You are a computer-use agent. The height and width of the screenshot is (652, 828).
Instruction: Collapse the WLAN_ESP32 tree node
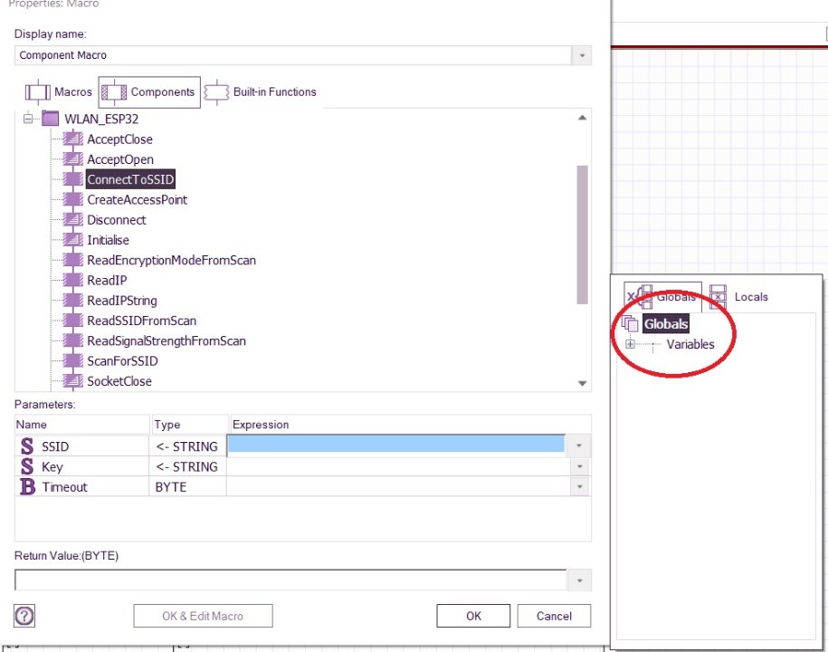pyautogui.click(x=28, y=119)
